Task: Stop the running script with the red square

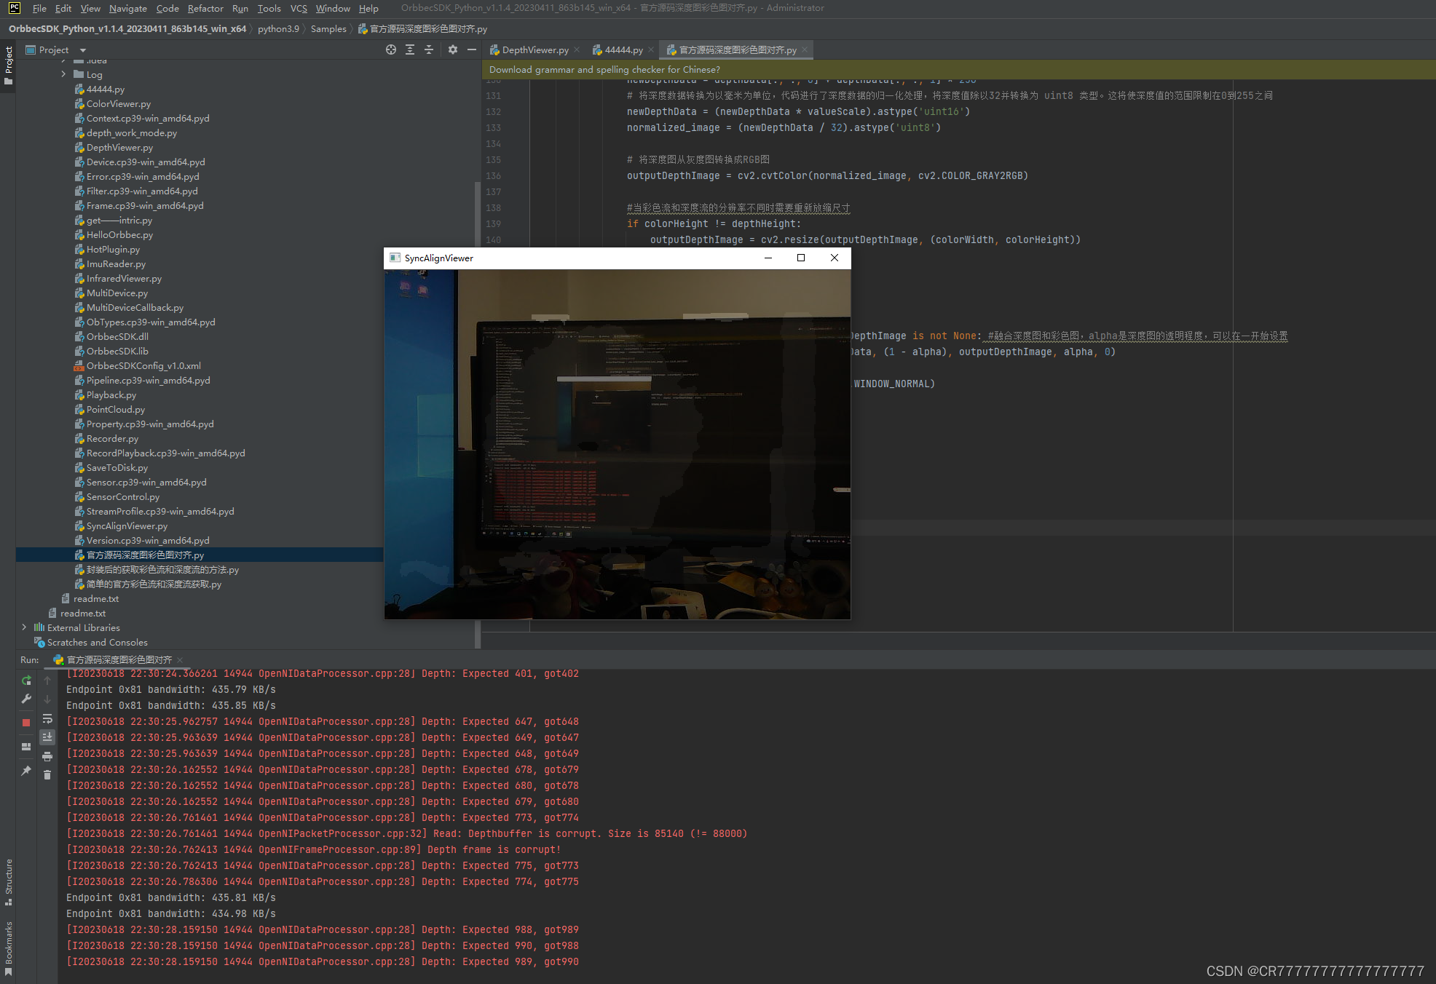Action: tap(26, 723)
